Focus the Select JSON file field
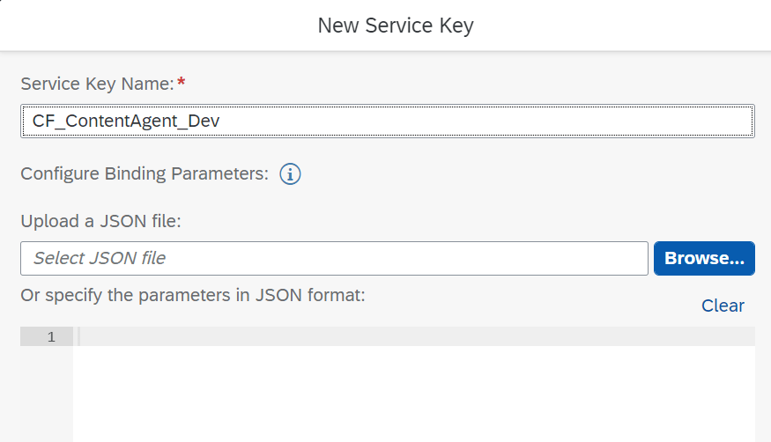This screenshot has height=442, width=771. click(334, 258)
